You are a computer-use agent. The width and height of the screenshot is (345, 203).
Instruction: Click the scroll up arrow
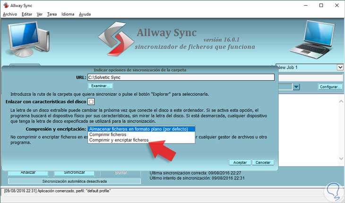(x=341, y=101)
